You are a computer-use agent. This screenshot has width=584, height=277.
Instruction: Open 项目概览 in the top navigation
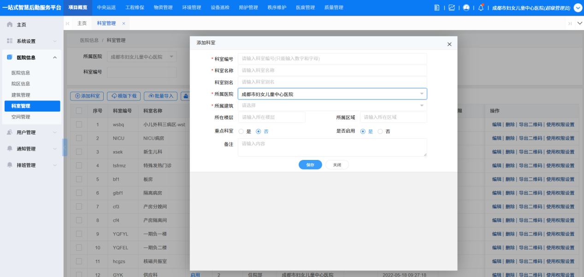78,7
